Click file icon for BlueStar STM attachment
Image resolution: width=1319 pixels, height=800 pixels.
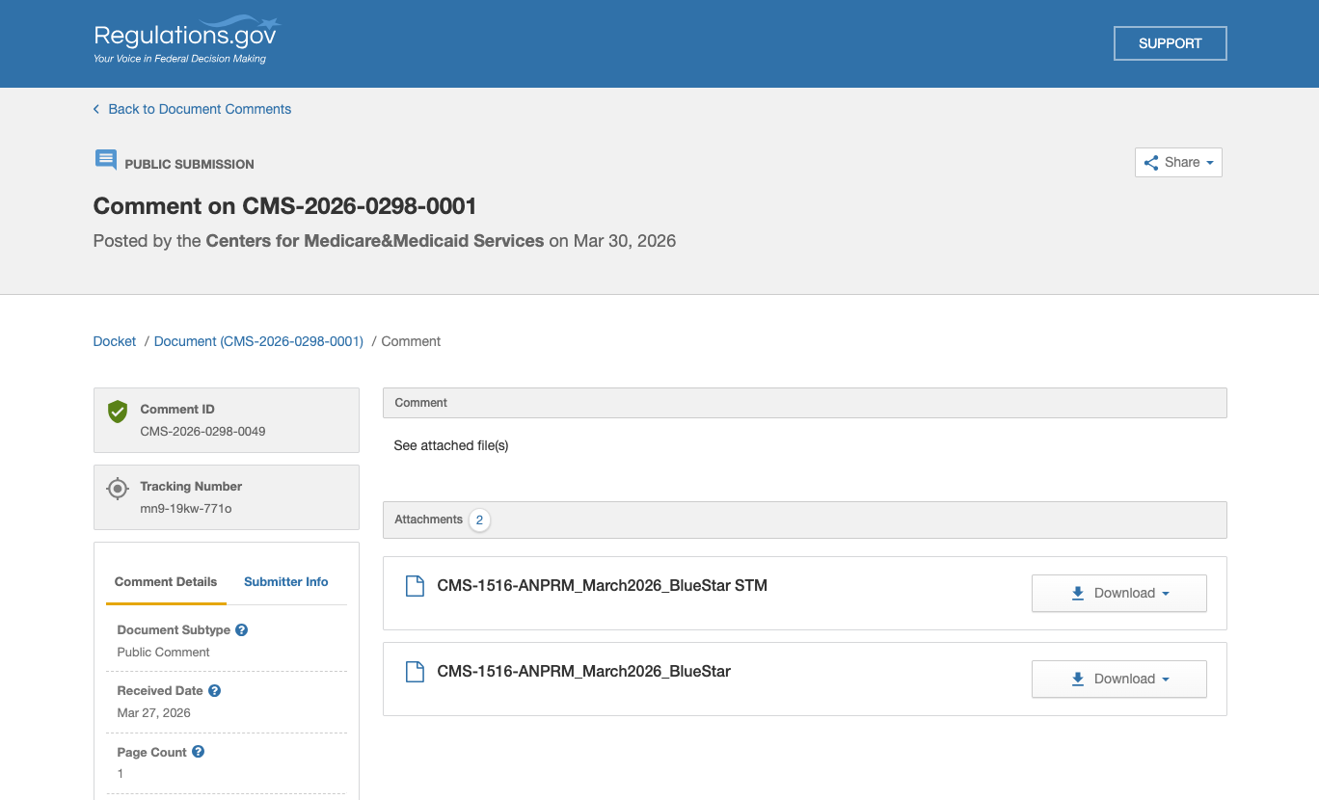pos(415,586)
